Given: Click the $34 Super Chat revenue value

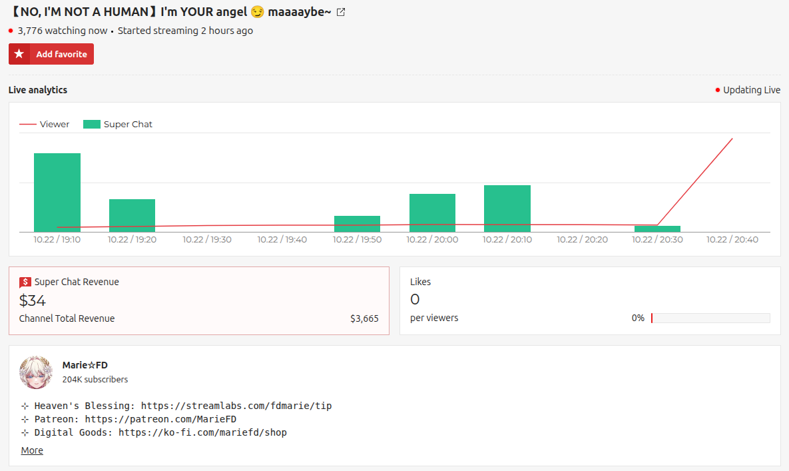Looking at the screenshot, I should tap(32, 300).
